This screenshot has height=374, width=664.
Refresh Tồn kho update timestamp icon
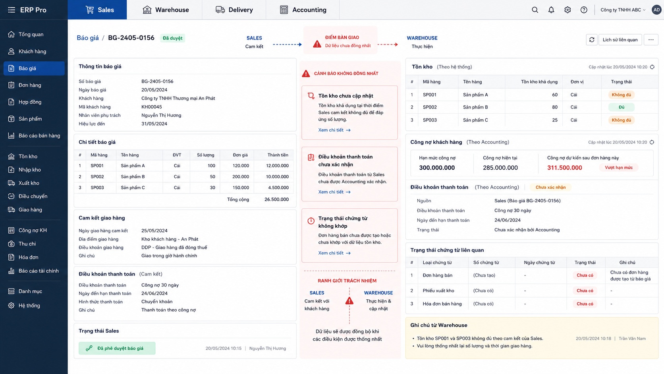click(652, 67)
